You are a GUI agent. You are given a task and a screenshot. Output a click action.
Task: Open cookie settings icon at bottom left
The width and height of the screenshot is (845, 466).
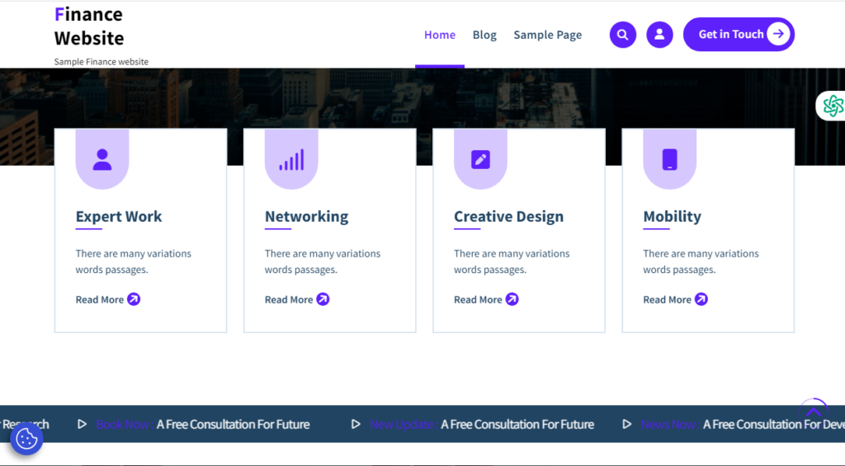point(26,439)
